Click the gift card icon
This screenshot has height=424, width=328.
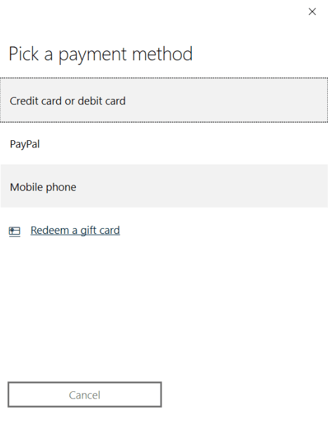click(x=14, y=231)
